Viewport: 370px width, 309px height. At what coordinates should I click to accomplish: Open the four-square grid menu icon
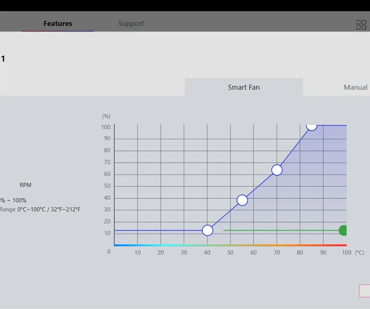click(361, 25)
